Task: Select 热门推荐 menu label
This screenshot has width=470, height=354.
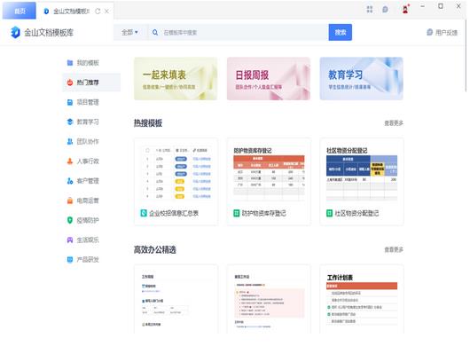Action: click(x=88, y=83)
